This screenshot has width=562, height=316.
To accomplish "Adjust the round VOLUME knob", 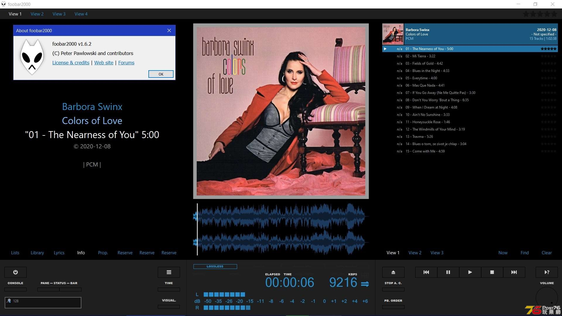I will 547,298.
